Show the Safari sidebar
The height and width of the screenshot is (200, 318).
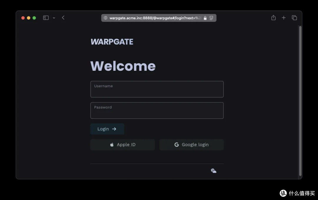[46, 18]
